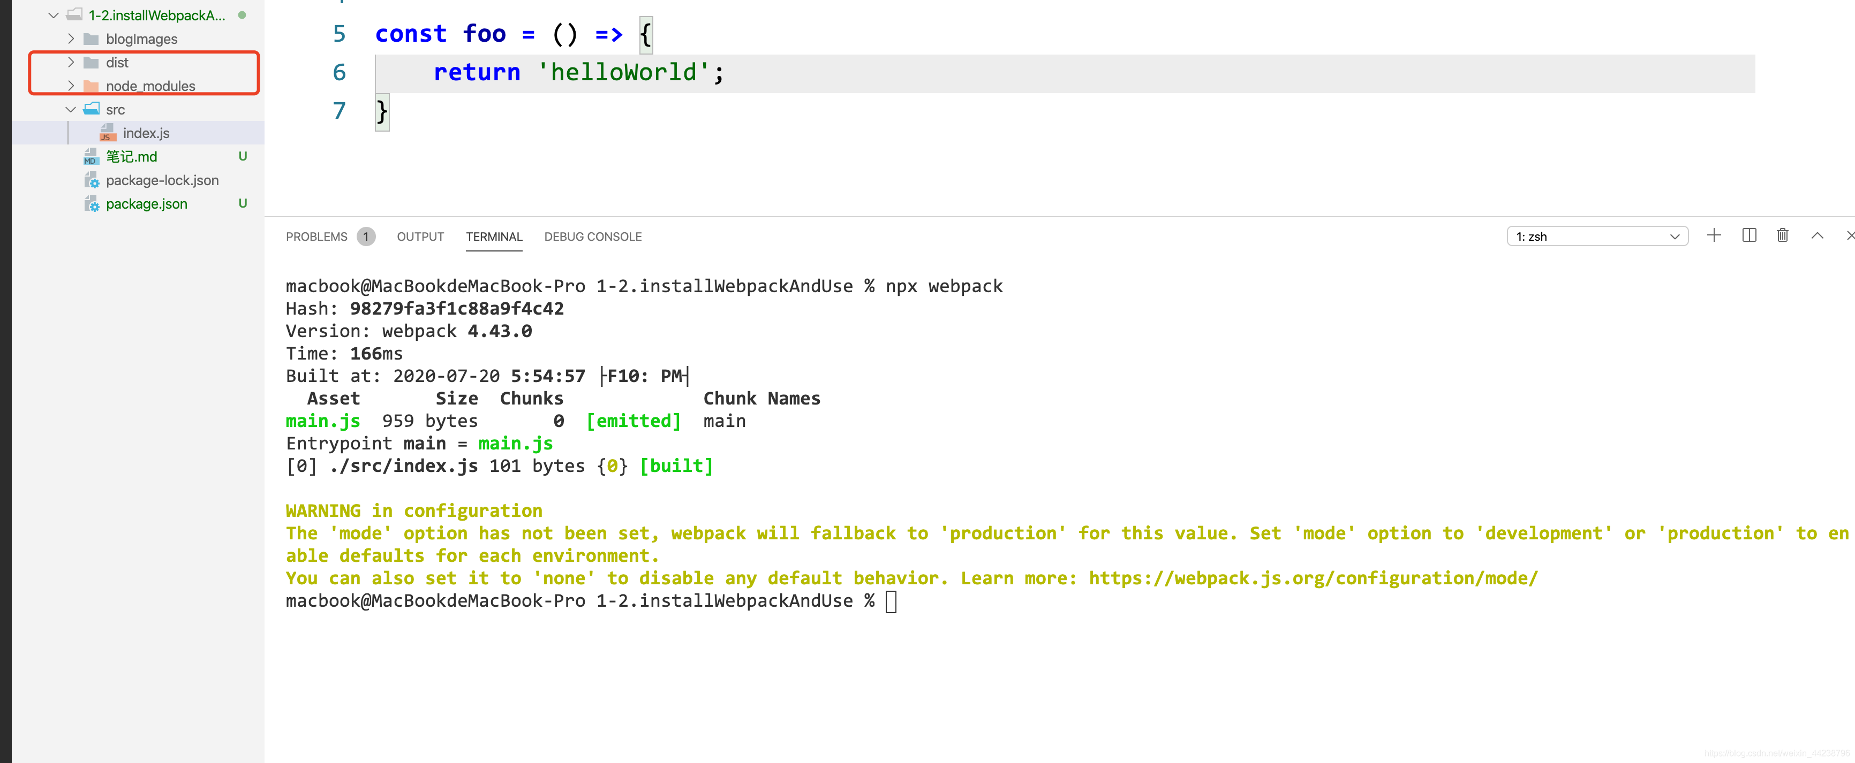Kill terminal with trash icon
Screen dimensions: 1855x763
[x=1782, y=235]
